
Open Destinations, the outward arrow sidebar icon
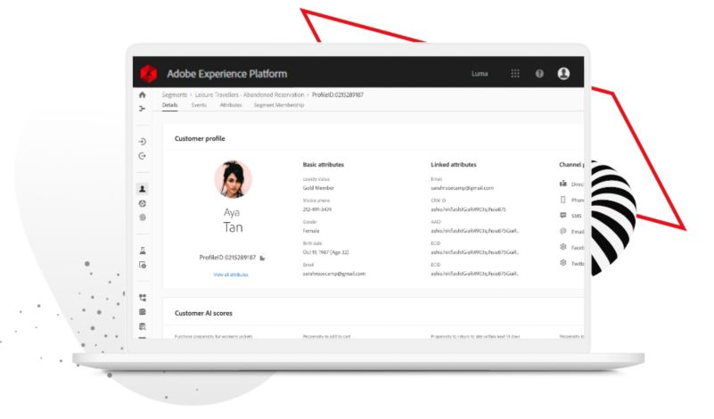tap(142, 156)
